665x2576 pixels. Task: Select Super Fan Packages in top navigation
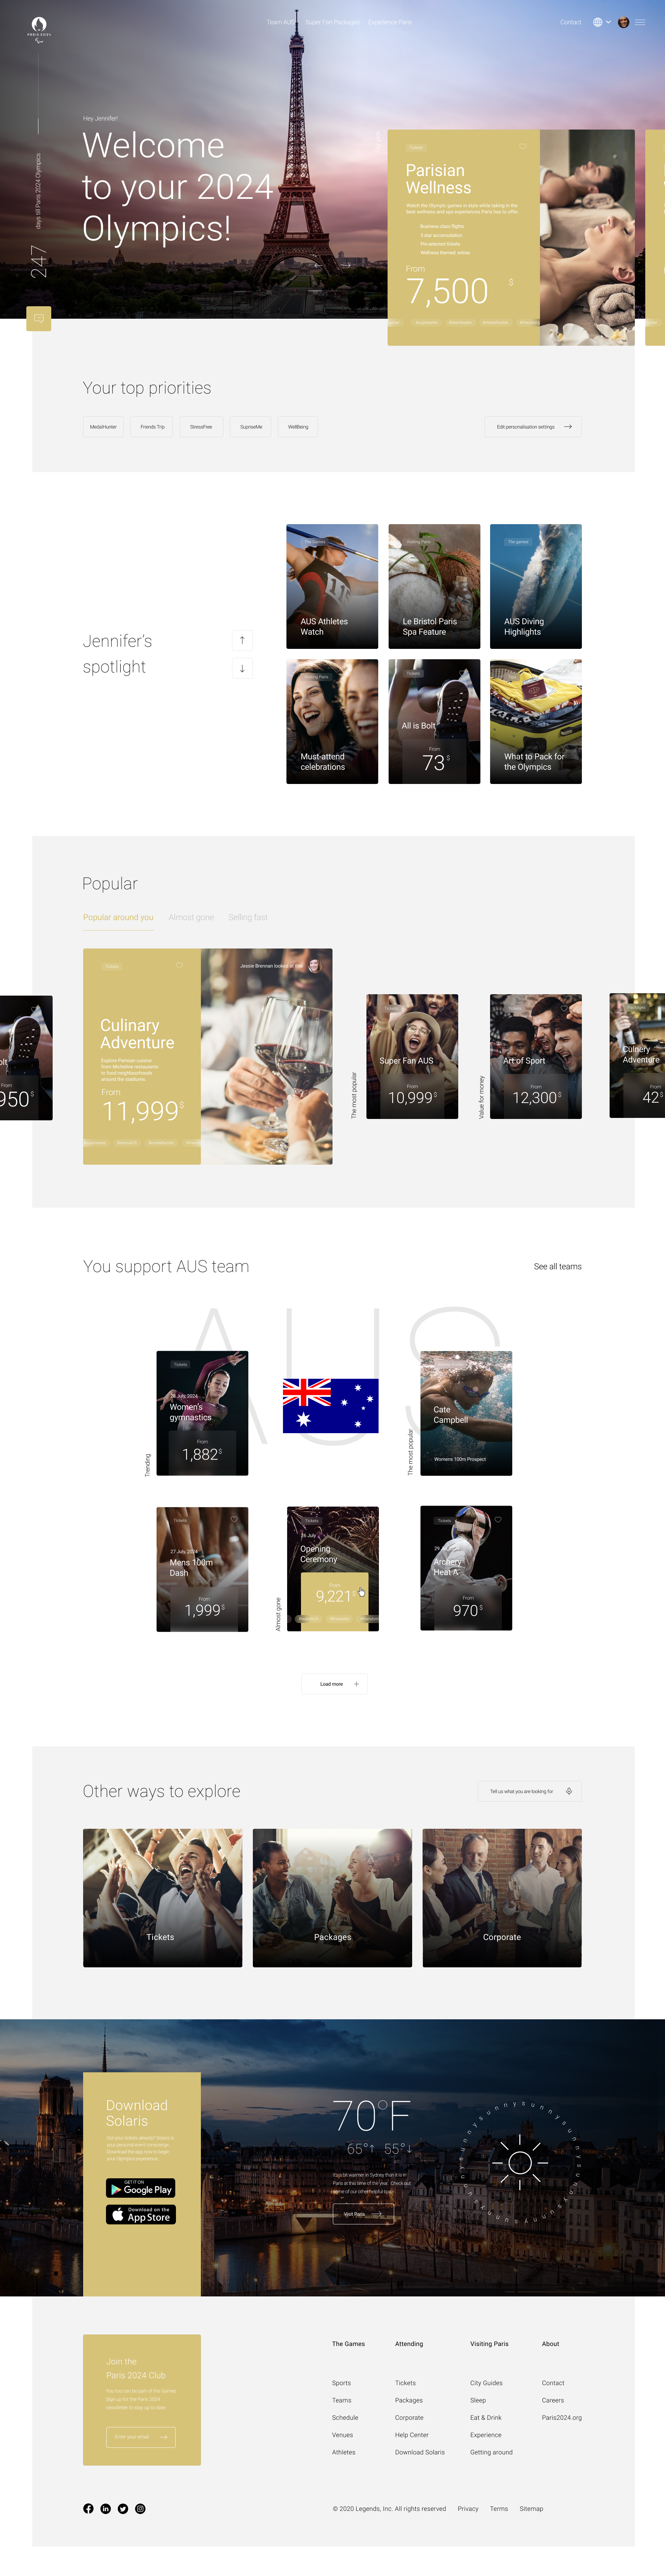(332, 22)
